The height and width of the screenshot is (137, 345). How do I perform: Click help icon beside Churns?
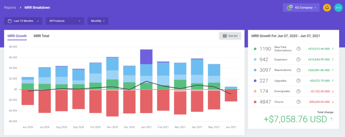299,102
